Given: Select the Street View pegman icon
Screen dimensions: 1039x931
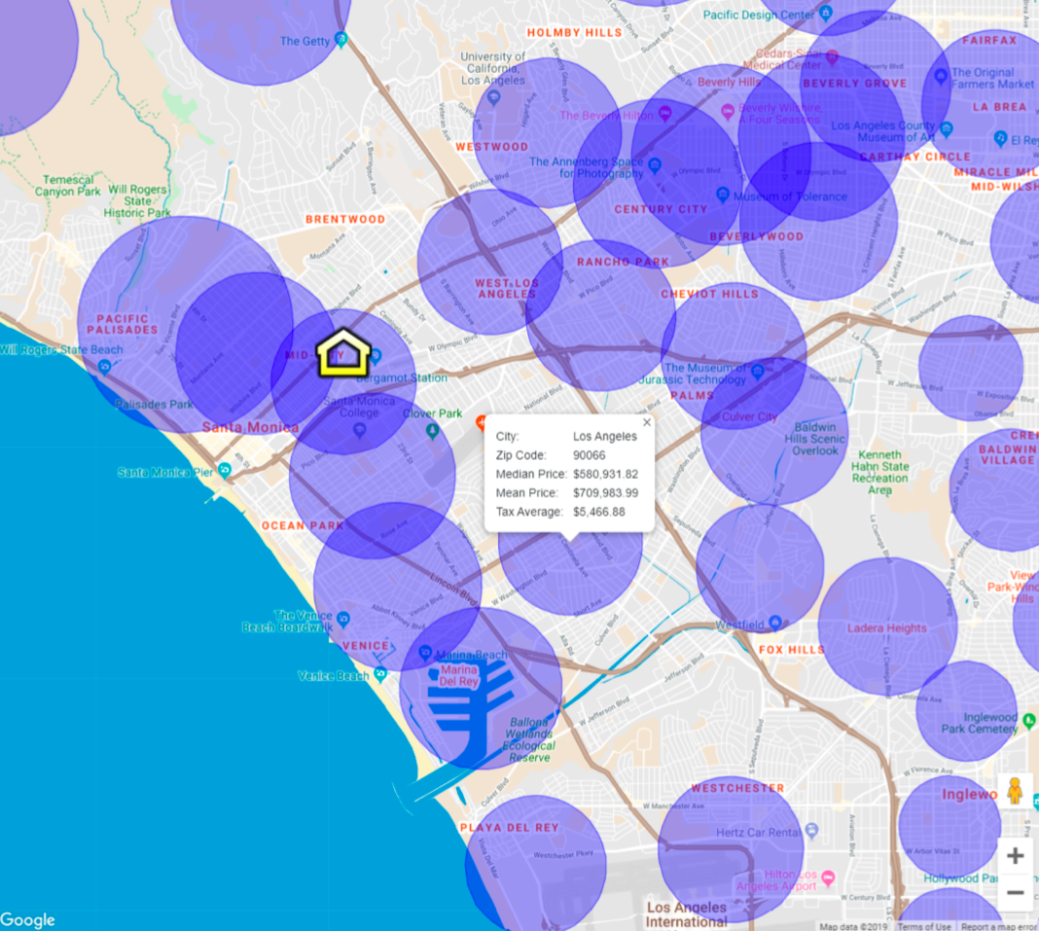Looking at the screenshot, I should click(x=1015, y=792).
